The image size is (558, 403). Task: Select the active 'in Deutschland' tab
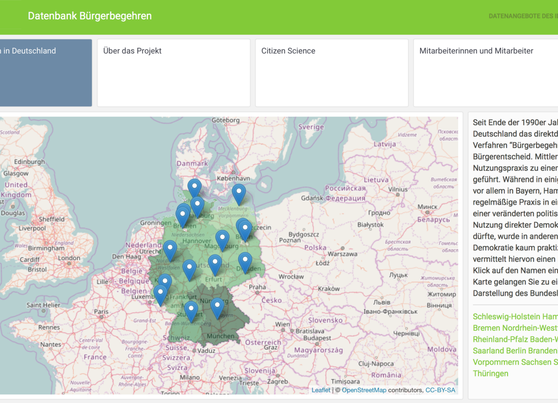pos(46,73)
